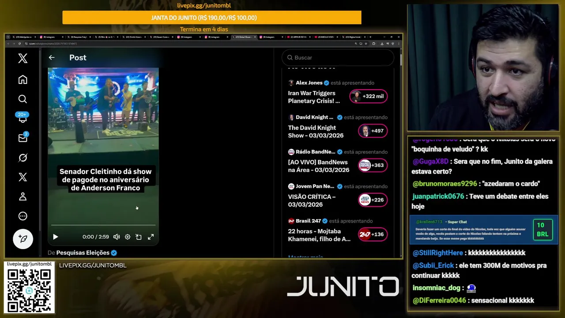
Task: Open Alex Jones Iran War live broadcast
Action: click(314, 97)
